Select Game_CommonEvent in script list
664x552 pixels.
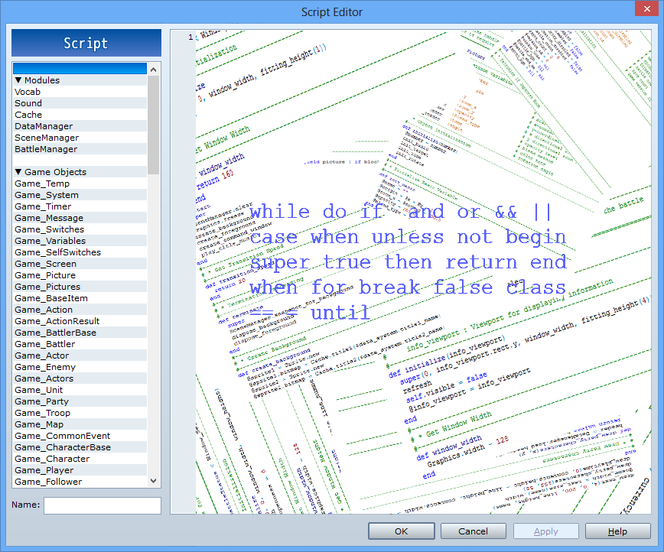tap(80, 436)
